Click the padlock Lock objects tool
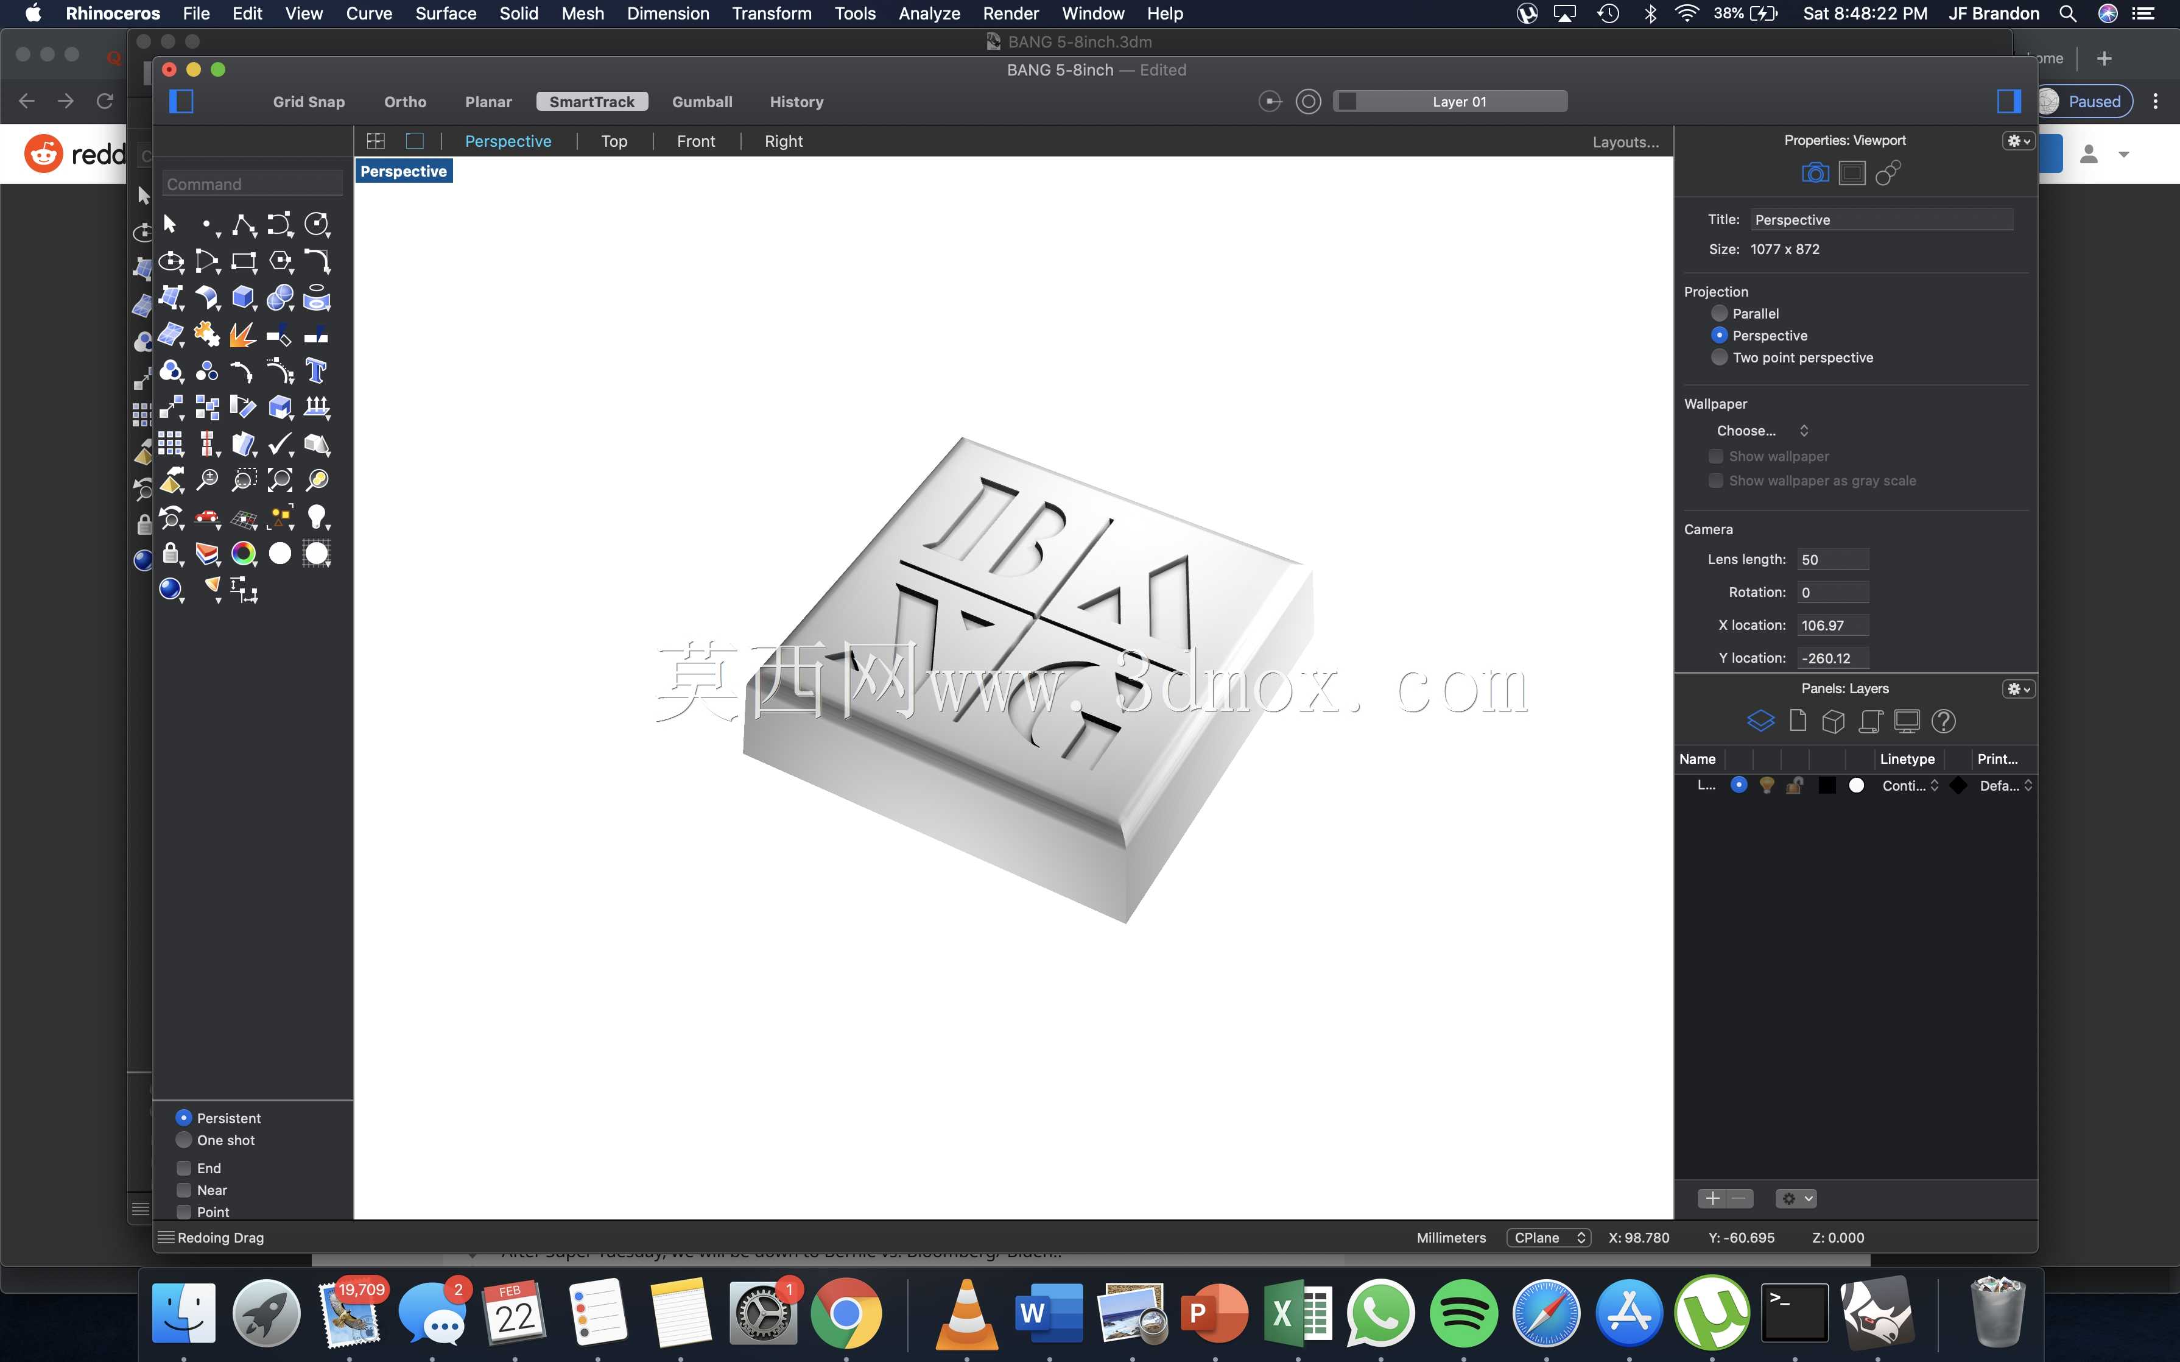Screen dimensions: 2180x1362 click(x=170, y=553)
